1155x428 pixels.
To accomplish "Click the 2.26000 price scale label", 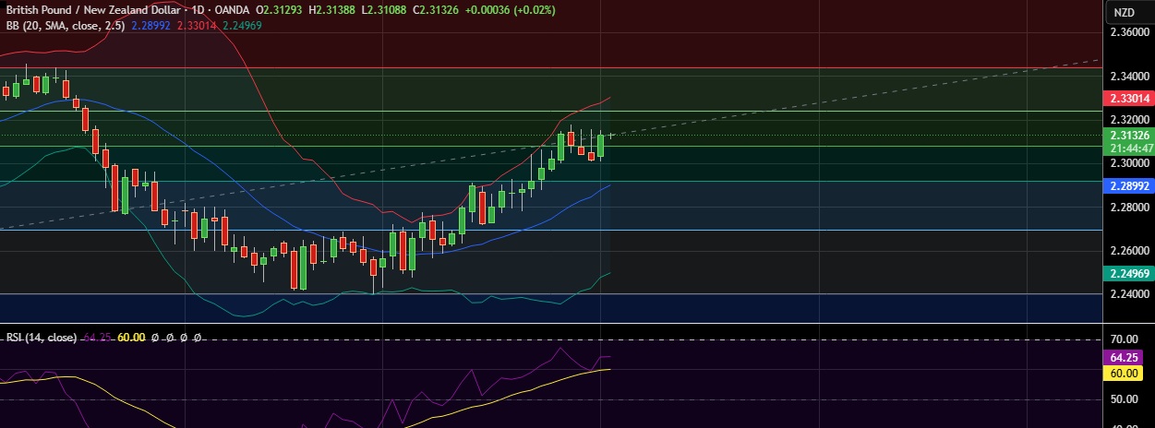I will 1129,251.
